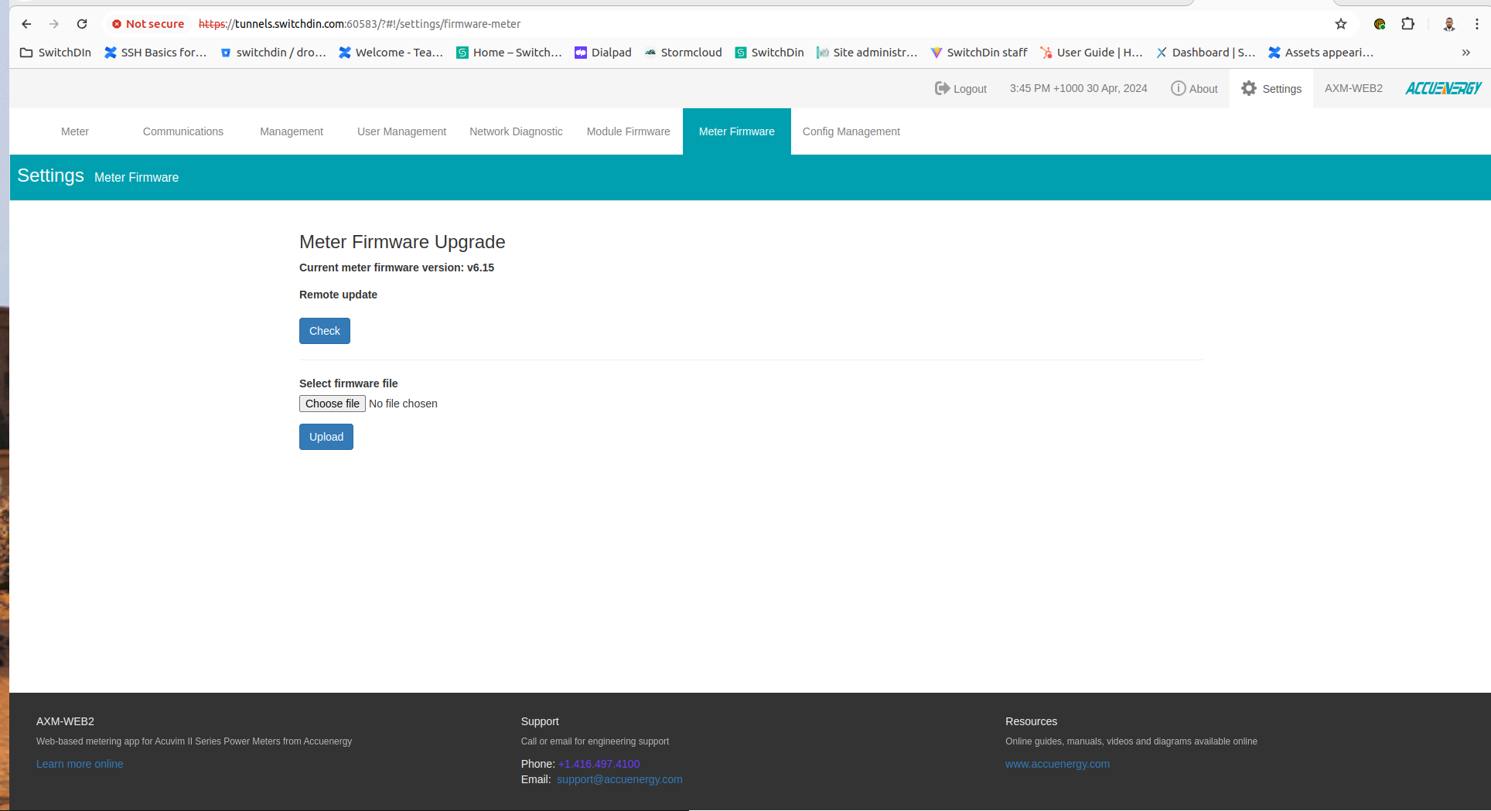Click the browser forward arrow
The width and height of the screenshot is (1491, 811).
(x=54, y=24)
